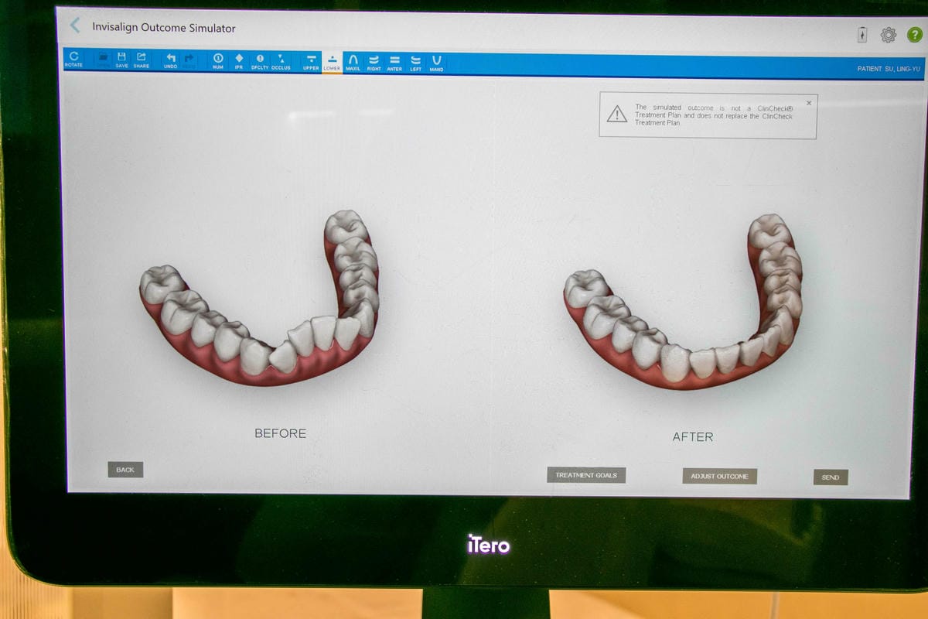Switch to the Left side view
Image resolution: width=928 pixels, height=619 pixels.
(415, 63)
